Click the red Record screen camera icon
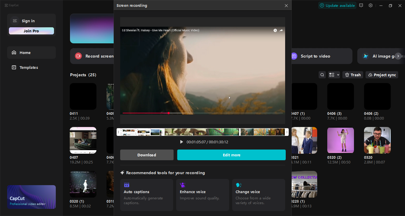Image resolution: width=405 pixels, height=216 pixels. point(78,56)
